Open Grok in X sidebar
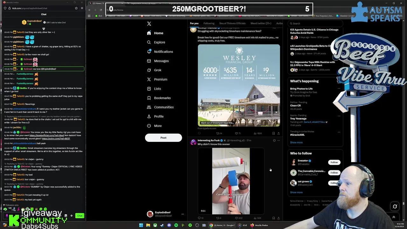407x229 pixels. click(x=154, y=70)
